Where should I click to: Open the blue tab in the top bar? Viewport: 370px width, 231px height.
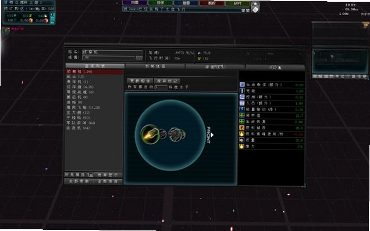click(186, 3)
